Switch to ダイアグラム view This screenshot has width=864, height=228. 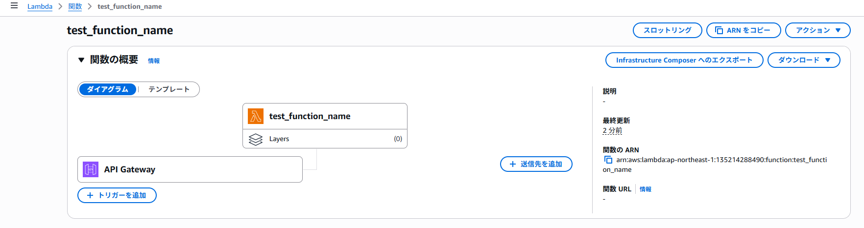tap(107, 89)
